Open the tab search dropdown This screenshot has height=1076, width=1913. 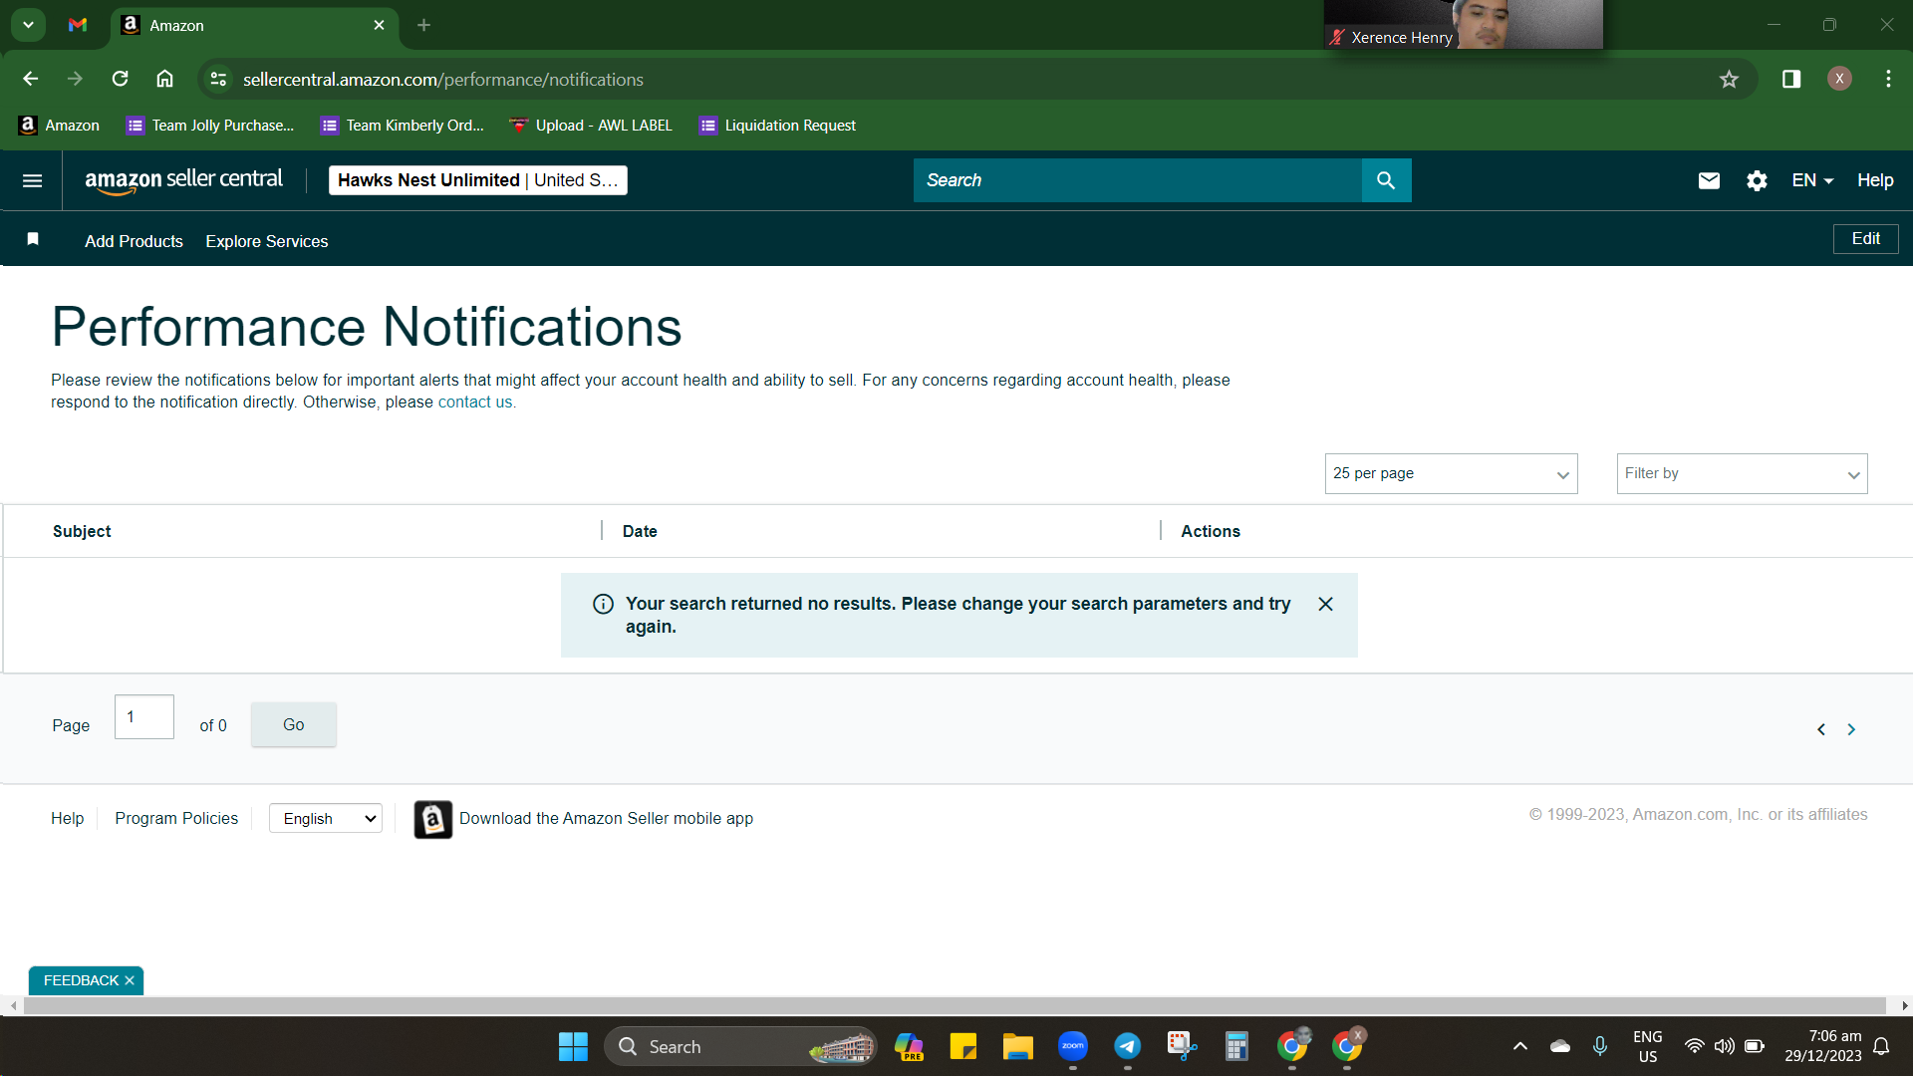coord(28,25)
